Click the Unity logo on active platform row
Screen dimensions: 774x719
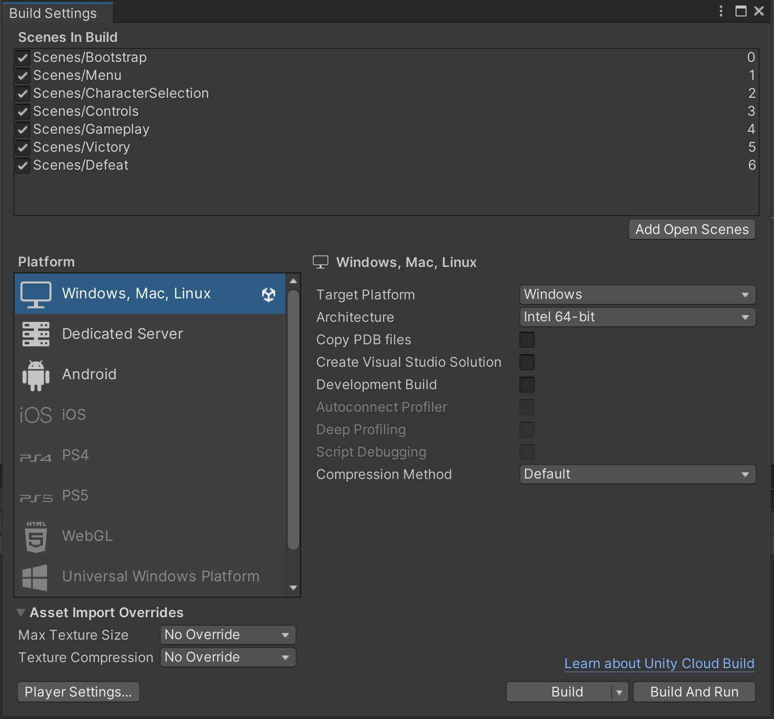coord(269,294)
